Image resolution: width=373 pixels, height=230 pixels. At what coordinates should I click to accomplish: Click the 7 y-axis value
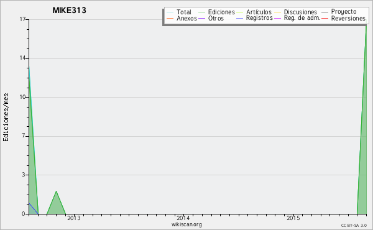[24, 136]
